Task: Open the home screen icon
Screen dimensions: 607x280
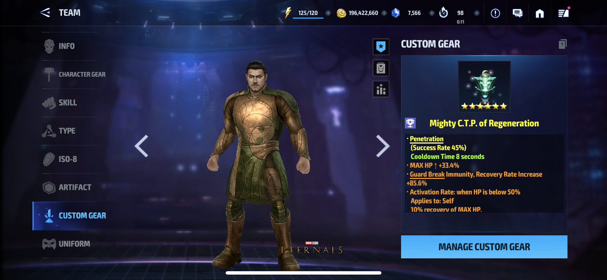Action: 540,13
